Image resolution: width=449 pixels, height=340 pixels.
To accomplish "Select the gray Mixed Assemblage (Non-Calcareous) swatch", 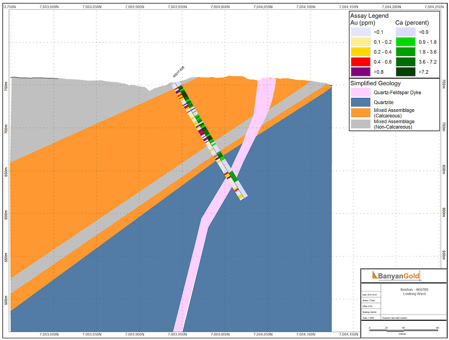I will pos(360,124).
